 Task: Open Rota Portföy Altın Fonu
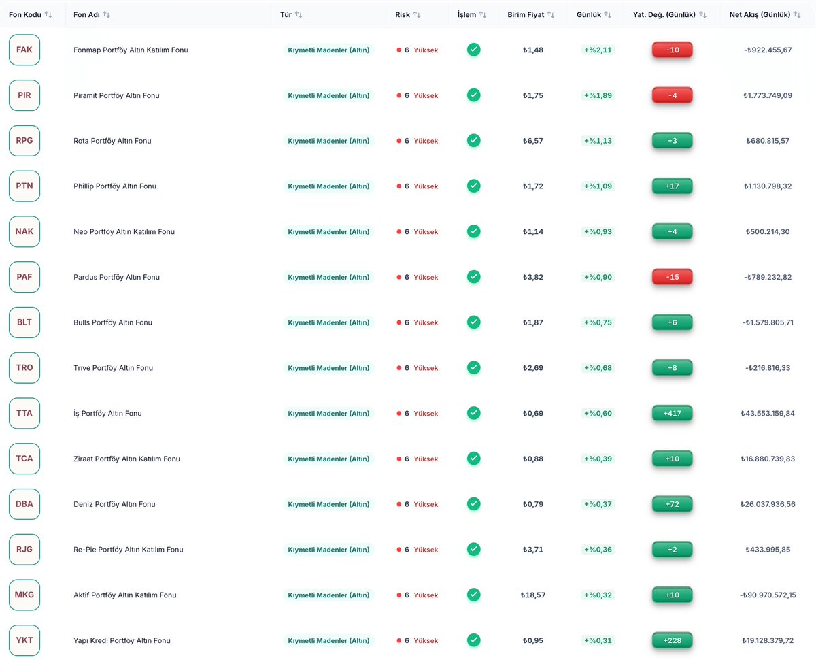[112, 141]
